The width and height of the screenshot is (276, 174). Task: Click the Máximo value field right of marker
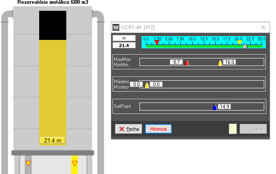(156, 84)
